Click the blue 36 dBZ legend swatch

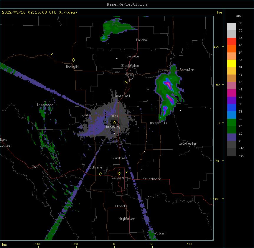coord(232,108)
